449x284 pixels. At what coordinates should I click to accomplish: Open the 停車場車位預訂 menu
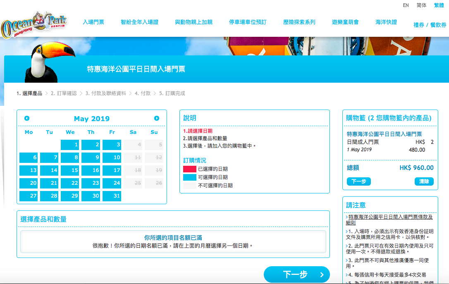(x=248, y=22)
